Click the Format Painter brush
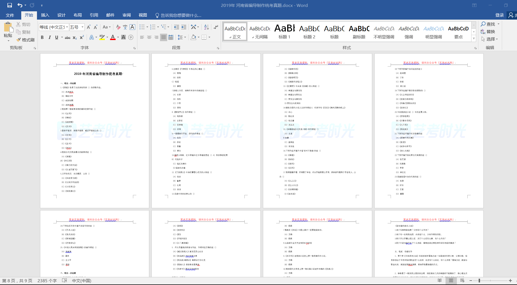Screen dimensions: 517x285 pyautogui.click(x=25, y=40)
